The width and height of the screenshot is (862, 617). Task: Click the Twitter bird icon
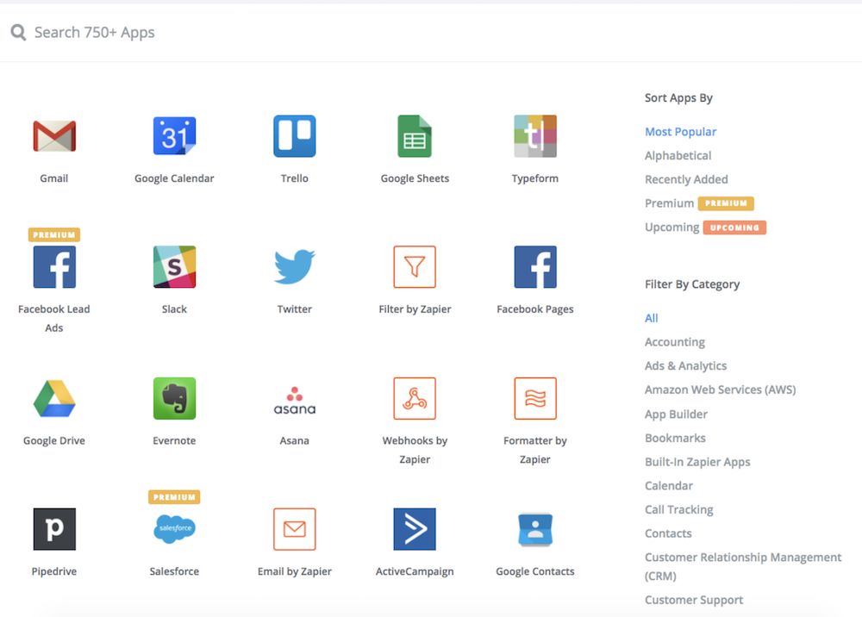pyautogui.click(x=294, y=267)
